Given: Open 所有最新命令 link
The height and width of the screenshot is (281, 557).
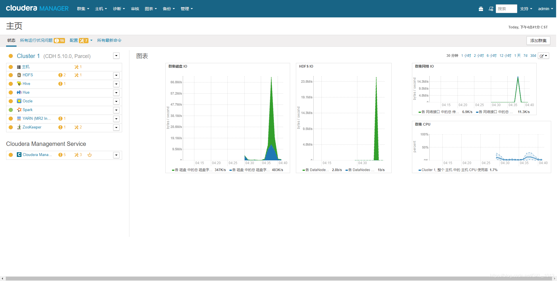Looking at the screenshot, I should pyautogui.click(x=109, y=40).
